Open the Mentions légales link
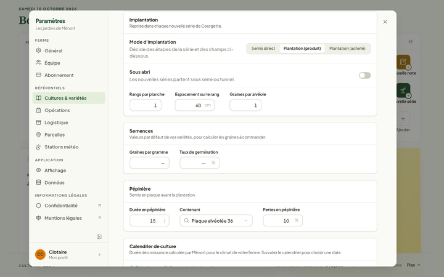 [x=68, y=218]
